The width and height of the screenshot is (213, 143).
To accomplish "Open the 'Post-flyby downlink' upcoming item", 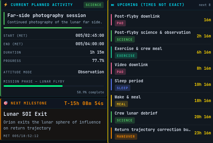I will (161, 20).
